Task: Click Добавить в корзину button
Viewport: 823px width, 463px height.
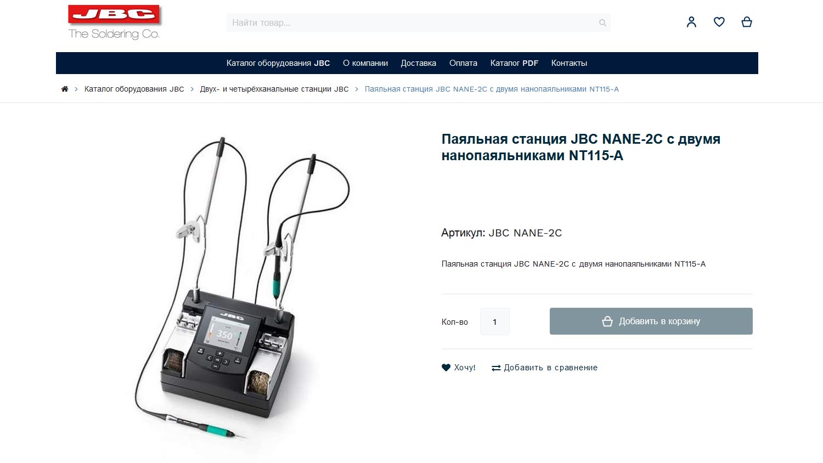Action: 651,321
